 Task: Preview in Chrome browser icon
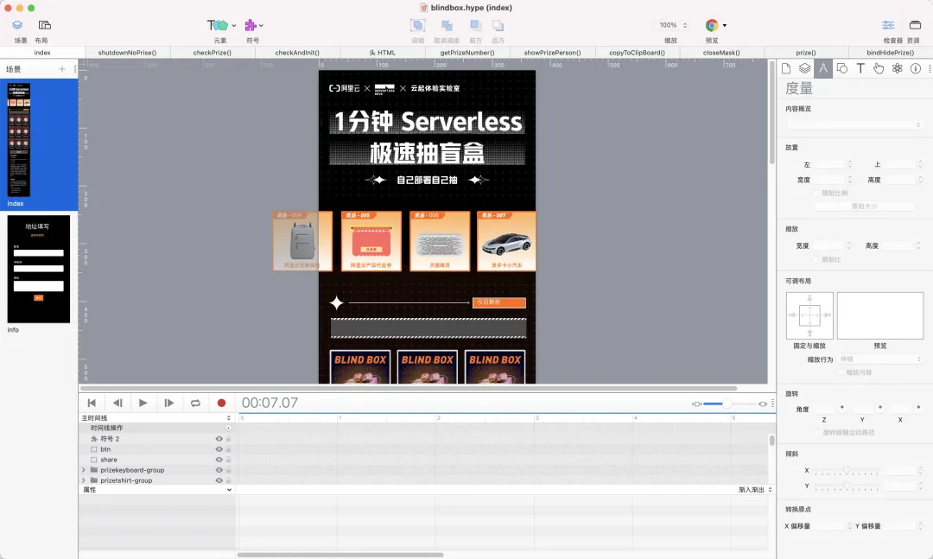point(712,25)
